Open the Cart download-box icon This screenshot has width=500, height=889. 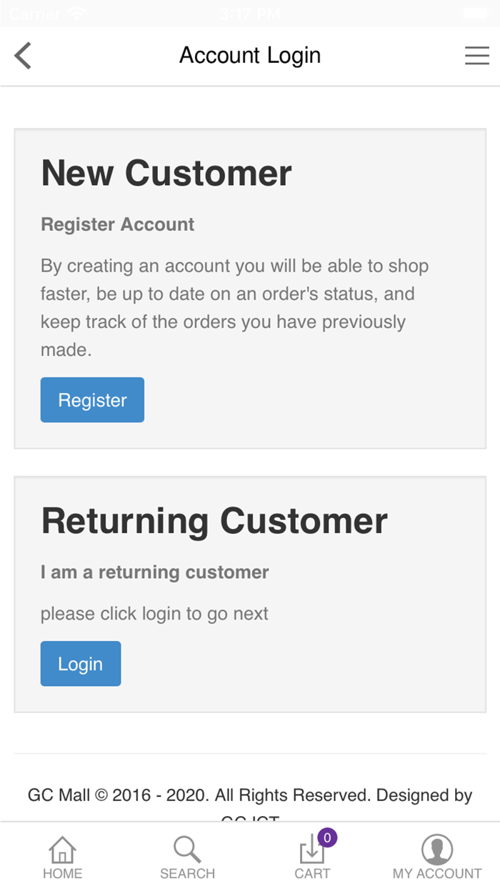[311, 851]
